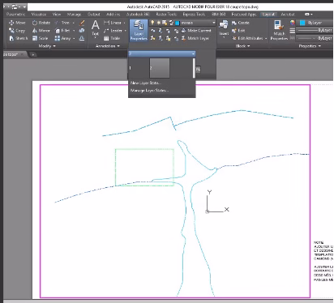Open the object color ByLayer swatch dropdown
The width and height of the screenshot is (334, 303).
[x=315, y=23]
